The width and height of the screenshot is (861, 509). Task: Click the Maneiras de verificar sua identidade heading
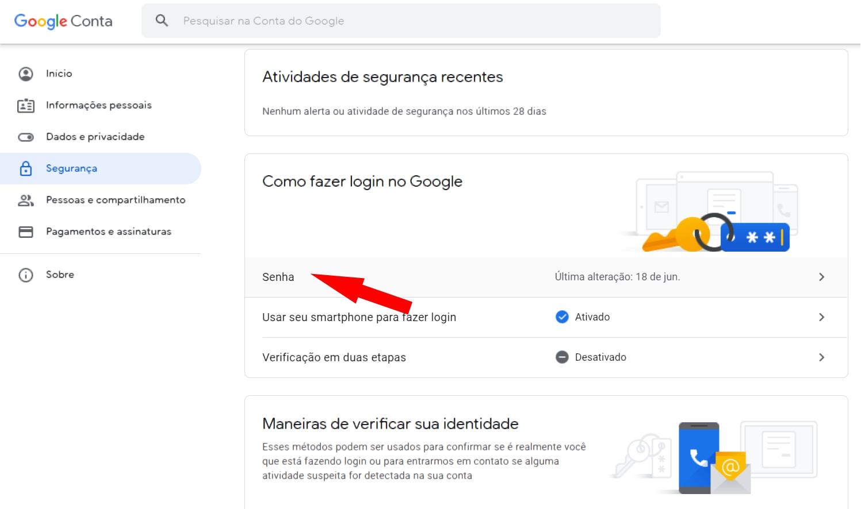[x=391, y=424]
